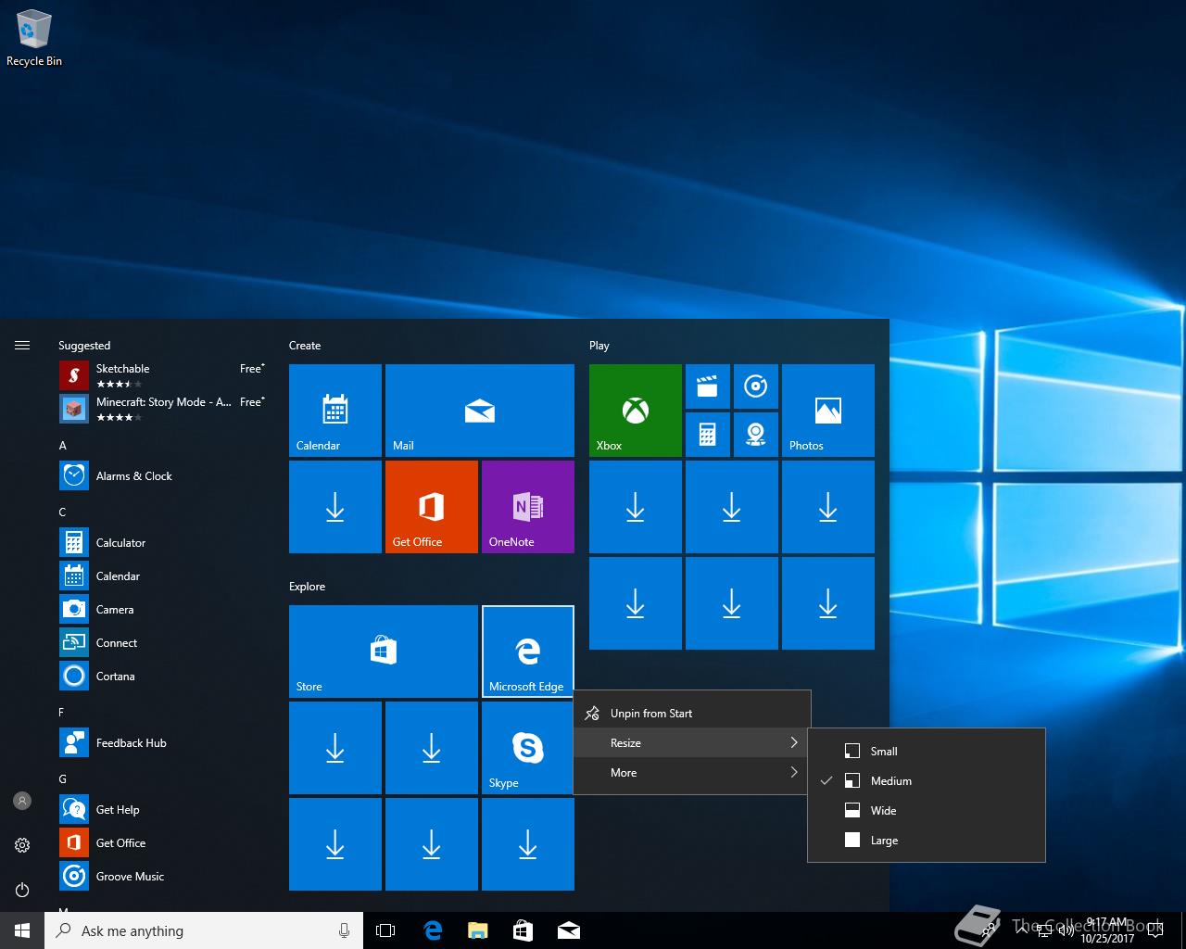This screenshot has width=1186, height=949.
Task: Open the Mail tile
Action: click(480, 411)
